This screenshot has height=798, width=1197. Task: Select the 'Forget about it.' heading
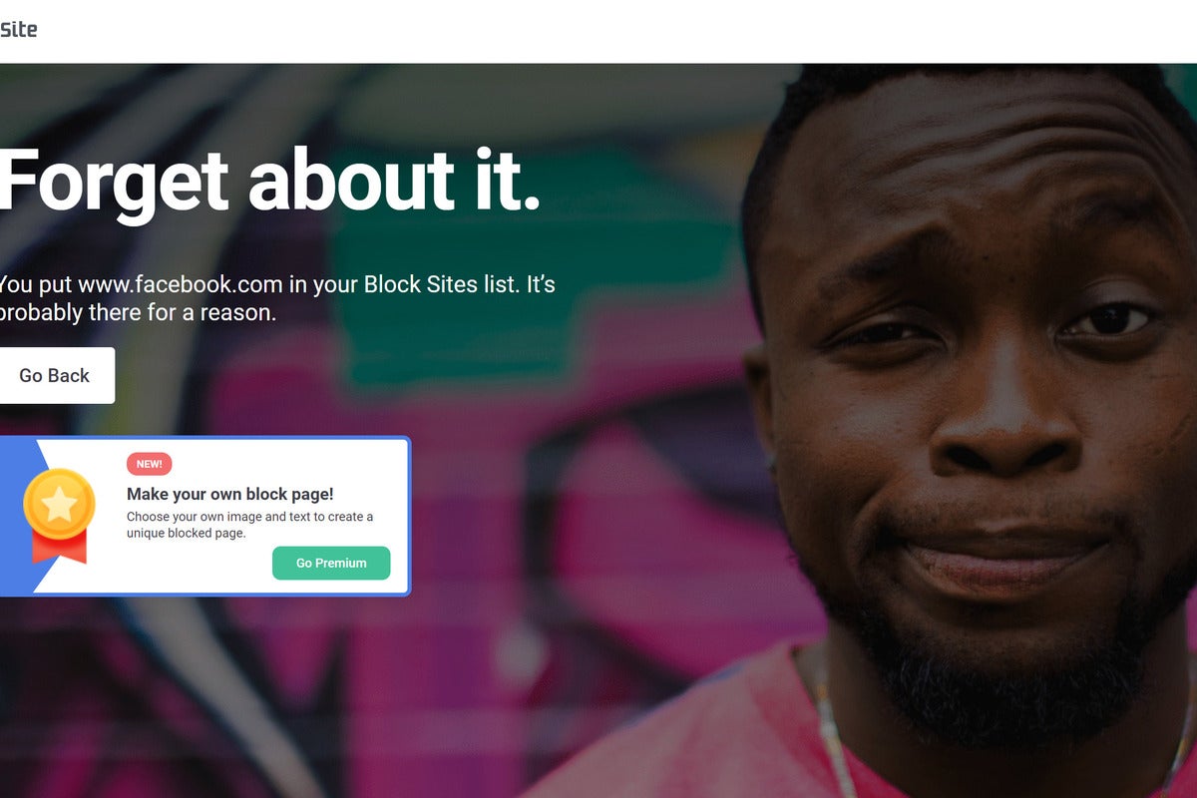click(269, 181)
